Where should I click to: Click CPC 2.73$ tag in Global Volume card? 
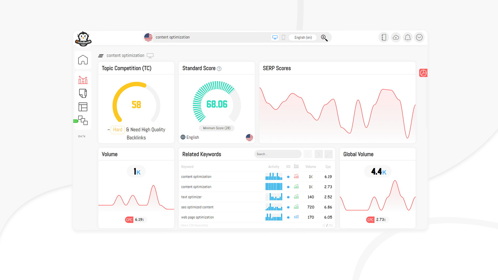point(377,220)
